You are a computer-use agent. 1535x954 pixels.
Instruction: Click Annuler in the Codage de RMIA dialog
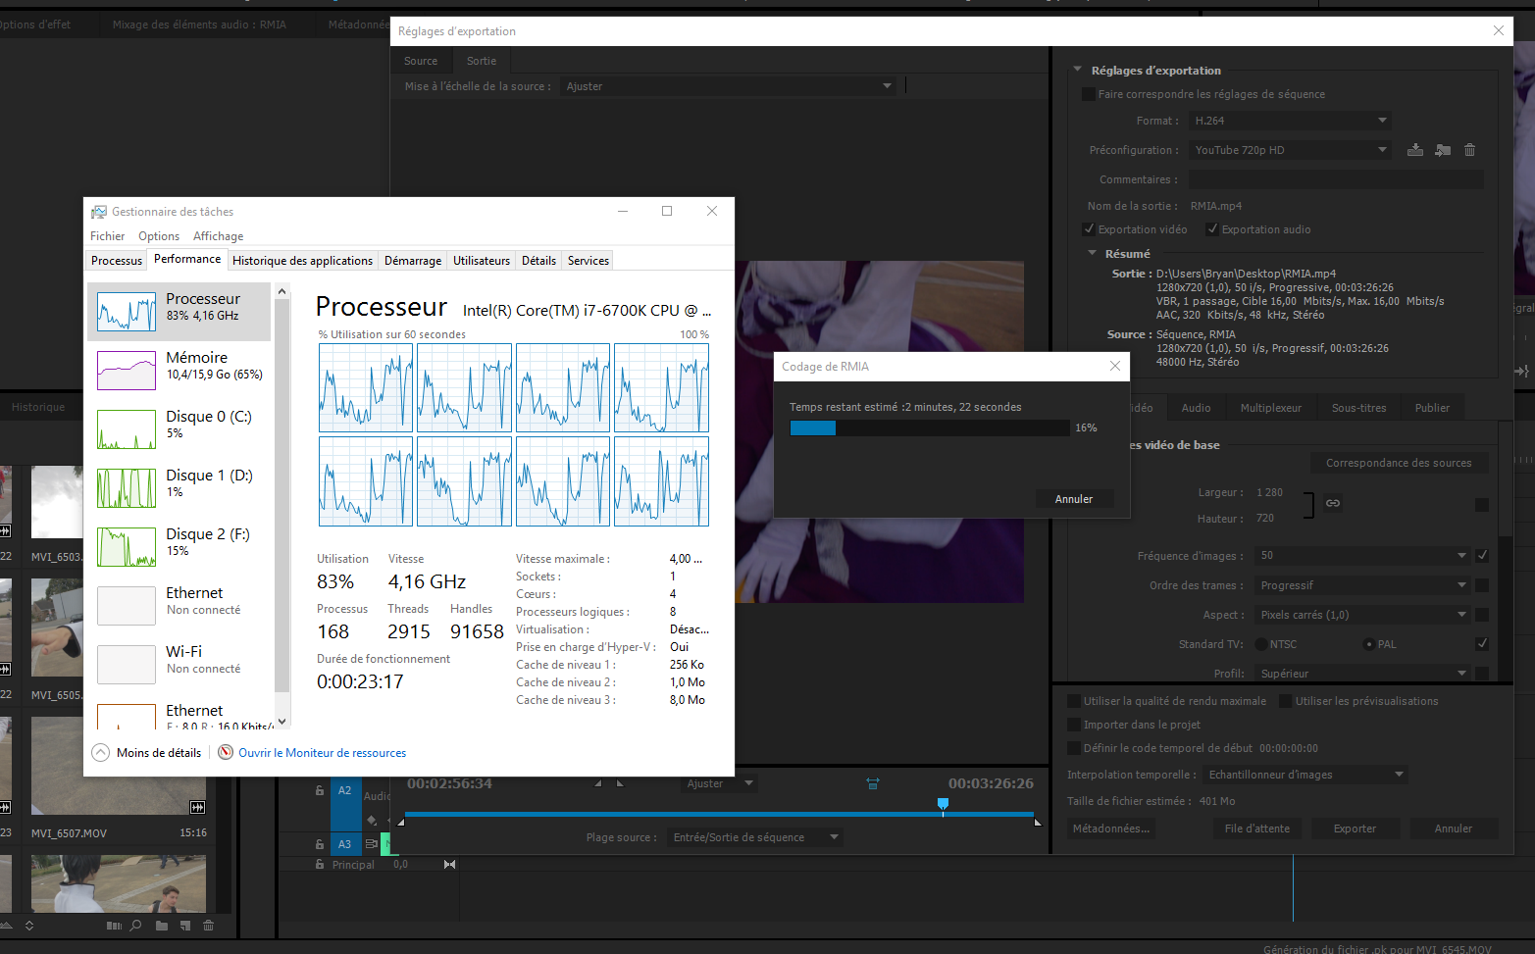tap(1074, 499)
